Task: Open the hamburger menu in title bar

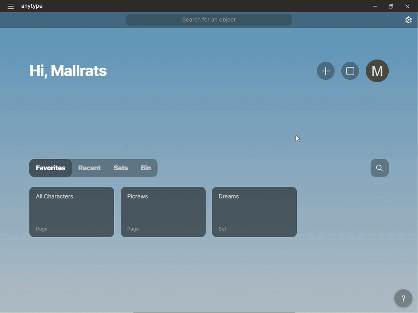Action: (11, 6)
